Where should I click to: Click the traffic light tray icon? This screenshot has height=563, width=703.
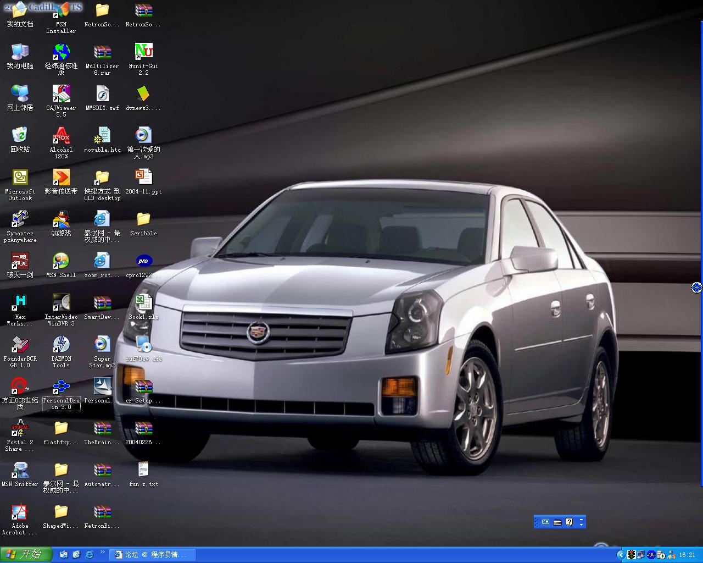coord(632,555)
